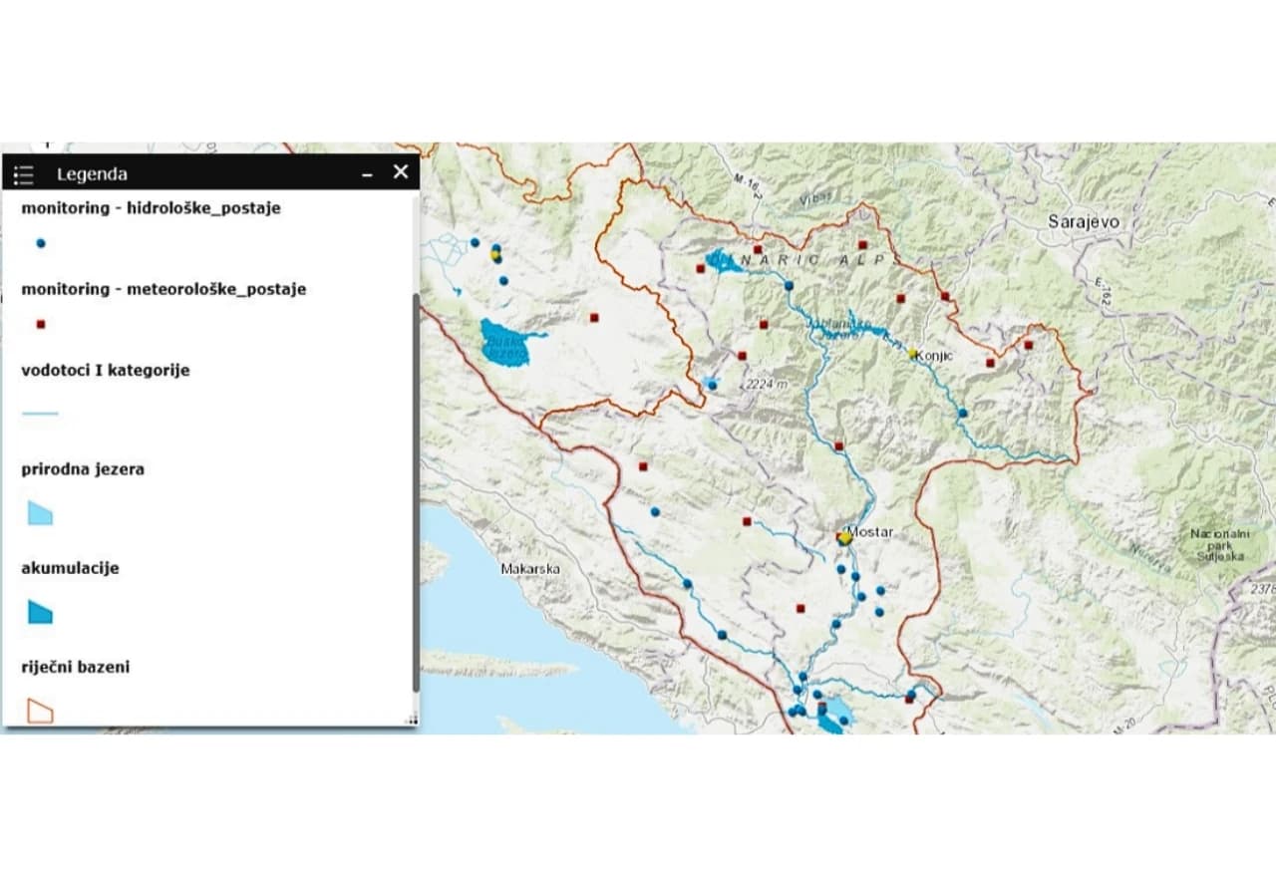
Task: Click the meteorološke postaje red square symbol
Action: (41, 324)
